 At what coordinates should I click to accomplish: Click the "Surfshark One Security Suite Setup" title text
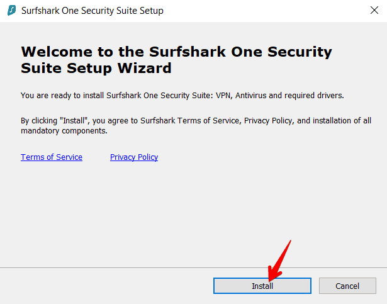[x=92, y=11]
